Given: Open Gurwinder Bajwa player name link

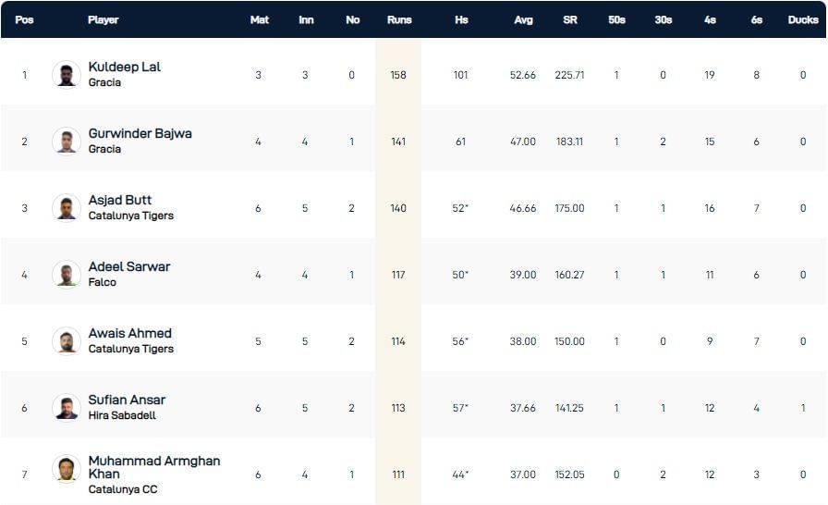Looking at the screenshot, I should (140, 133).
